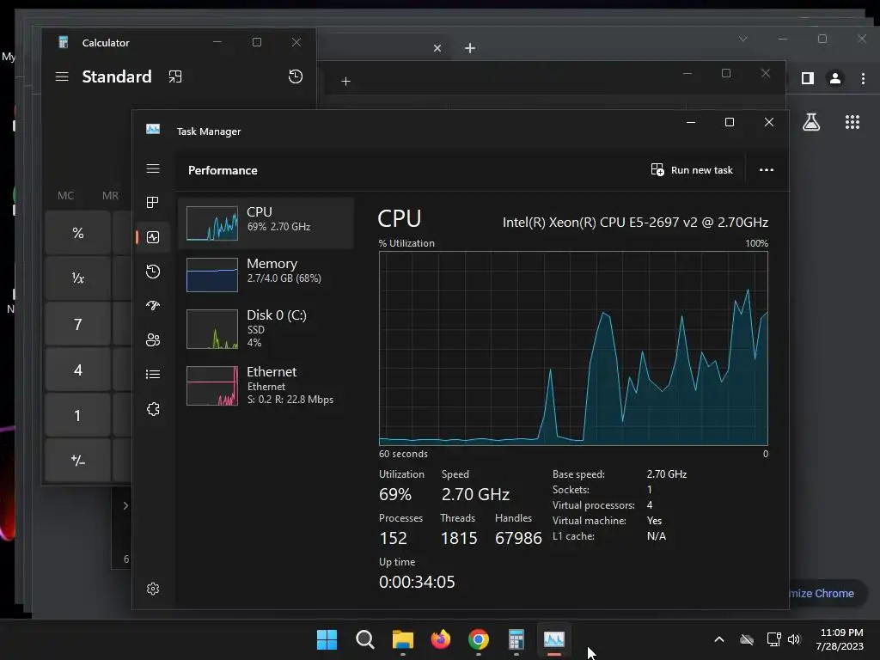Open Firefox from taskbar
Viewport: 880px width, 660px height.
tap(441, 639)
